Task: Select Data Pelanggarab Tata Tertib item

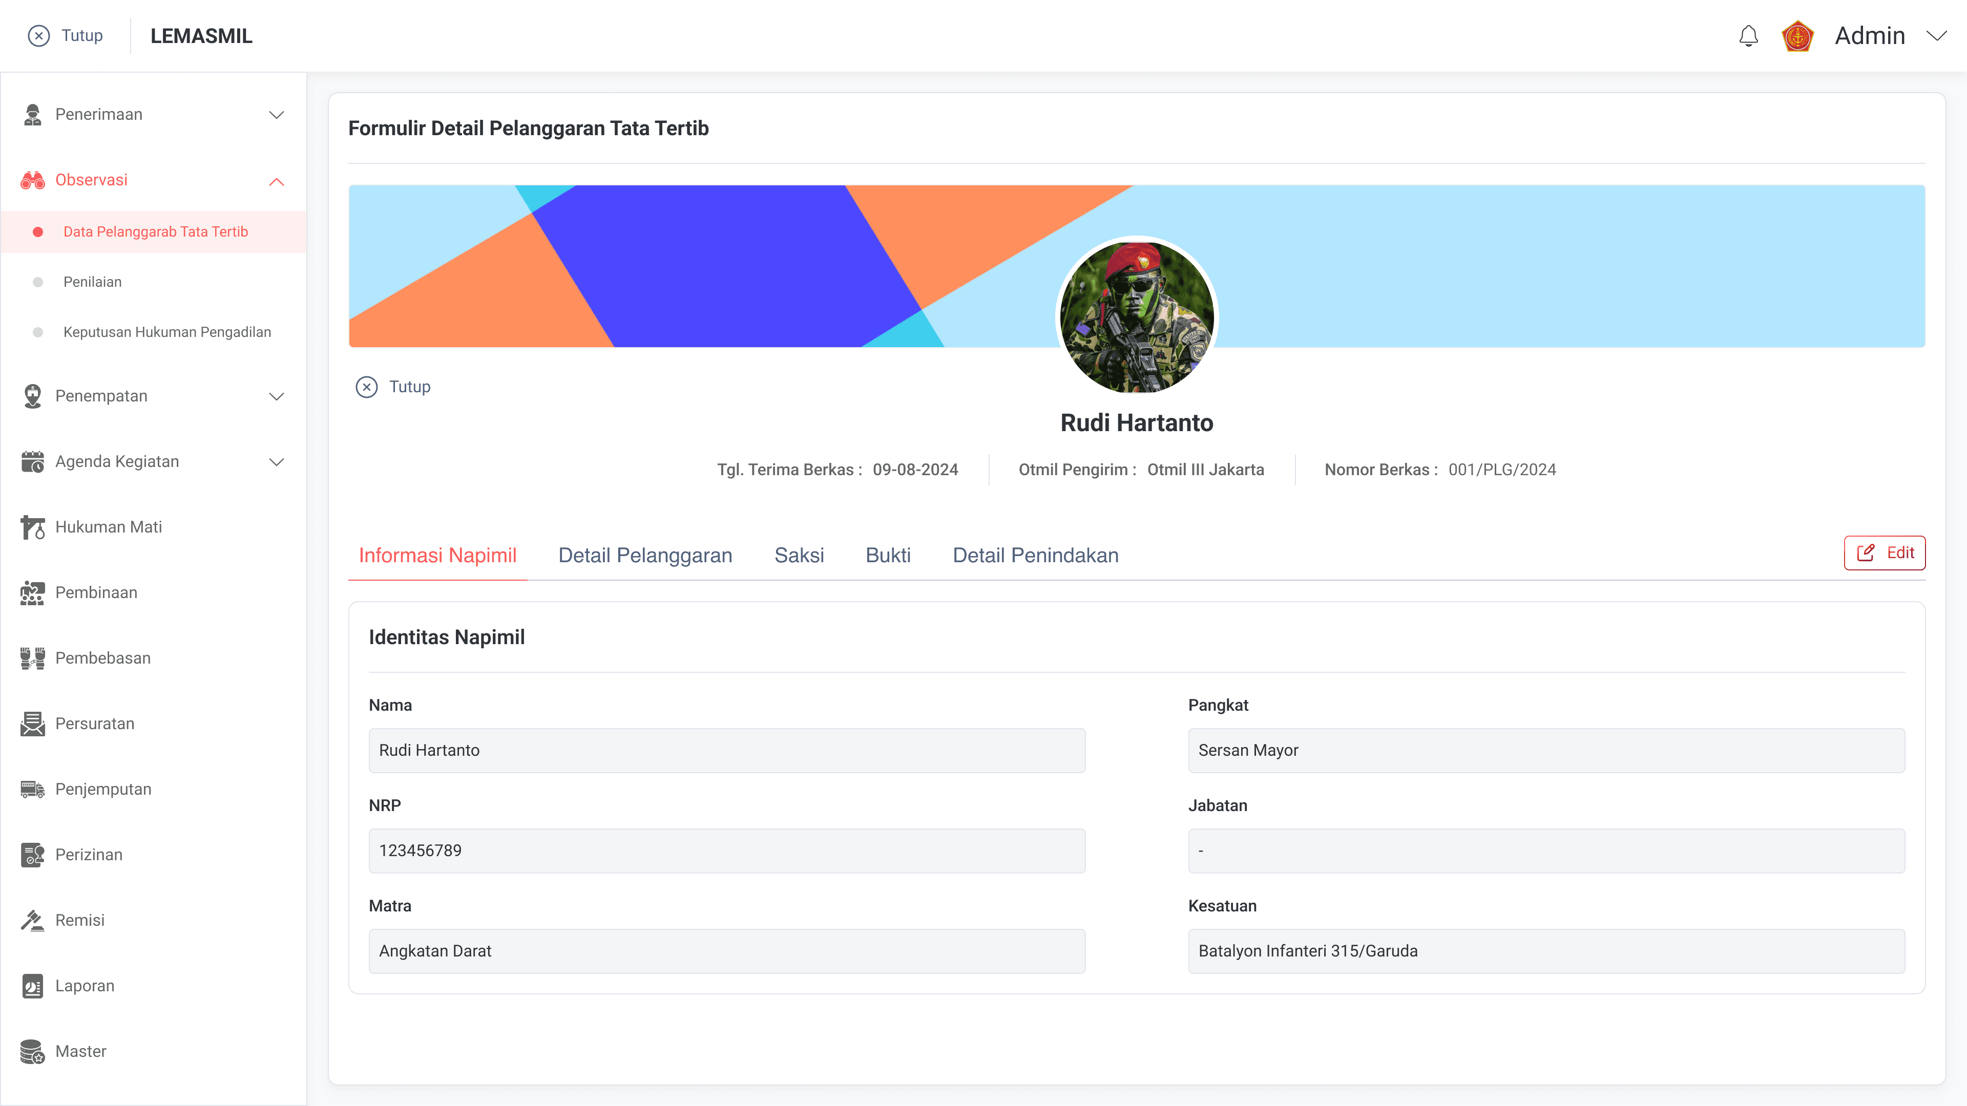Action: point(155,232)
